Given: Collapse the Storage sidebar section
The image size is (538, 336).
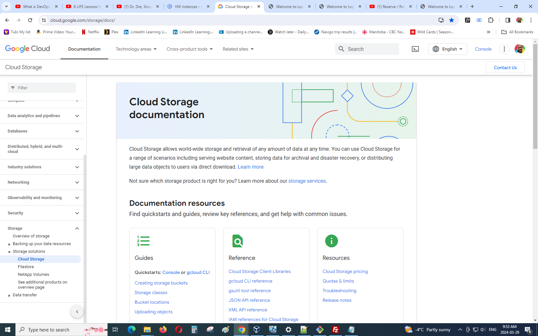Looking at the screenshot, I should (77, 228).
